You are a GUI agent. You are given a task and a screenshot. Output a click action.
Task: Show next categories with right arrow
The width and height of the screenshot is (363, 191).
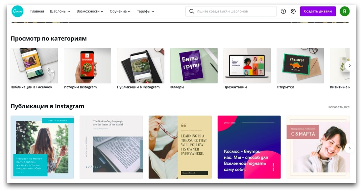pos(350,66)
